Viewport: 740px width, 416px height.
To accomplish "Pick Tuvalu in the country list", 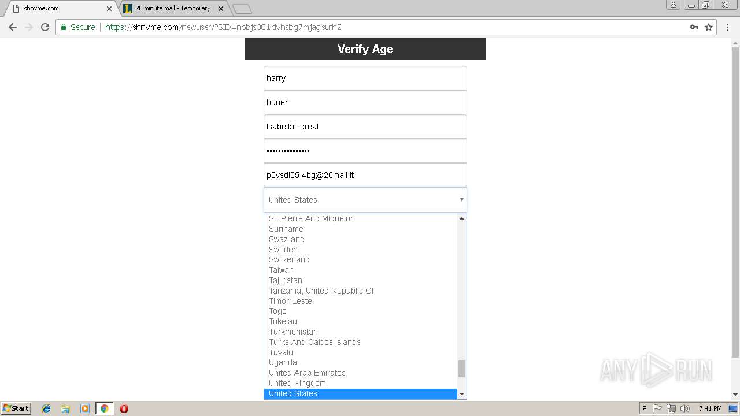I will (361, 352).
